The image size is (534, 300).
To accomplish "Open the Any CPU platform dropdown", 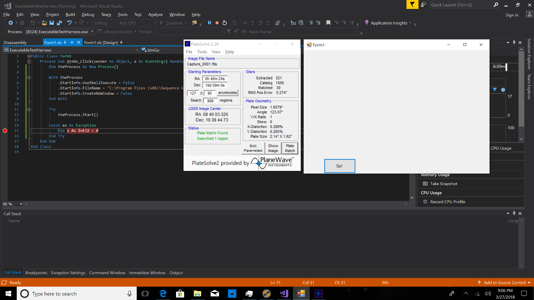I will (137, 23).
